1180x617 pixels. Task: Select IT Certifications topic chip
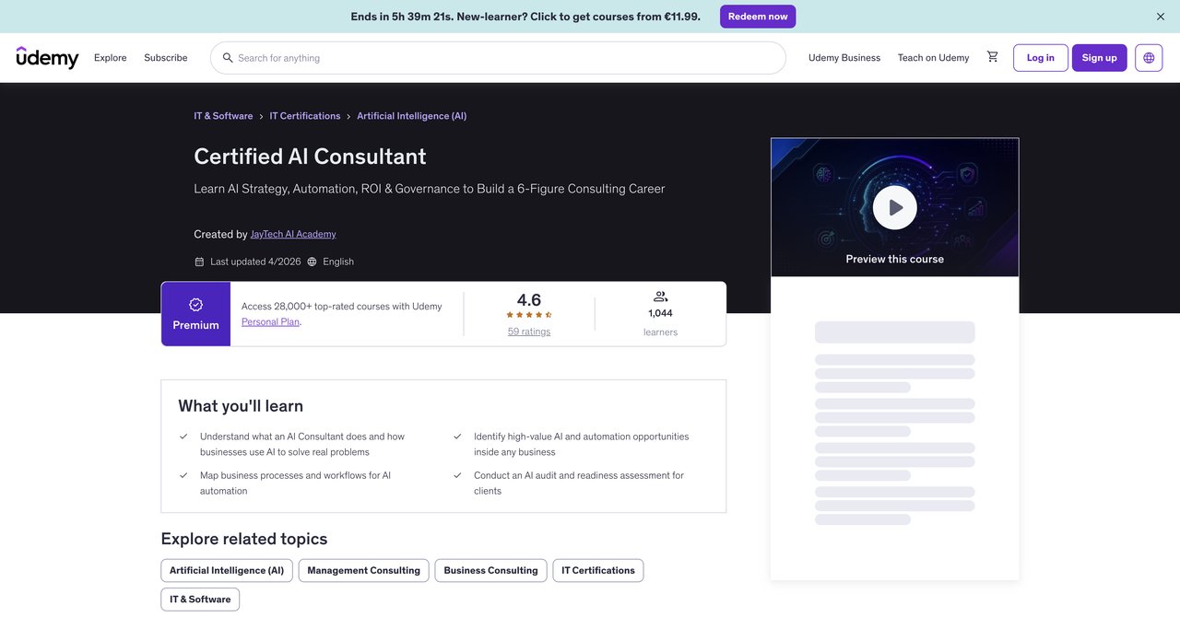point(598,571)
